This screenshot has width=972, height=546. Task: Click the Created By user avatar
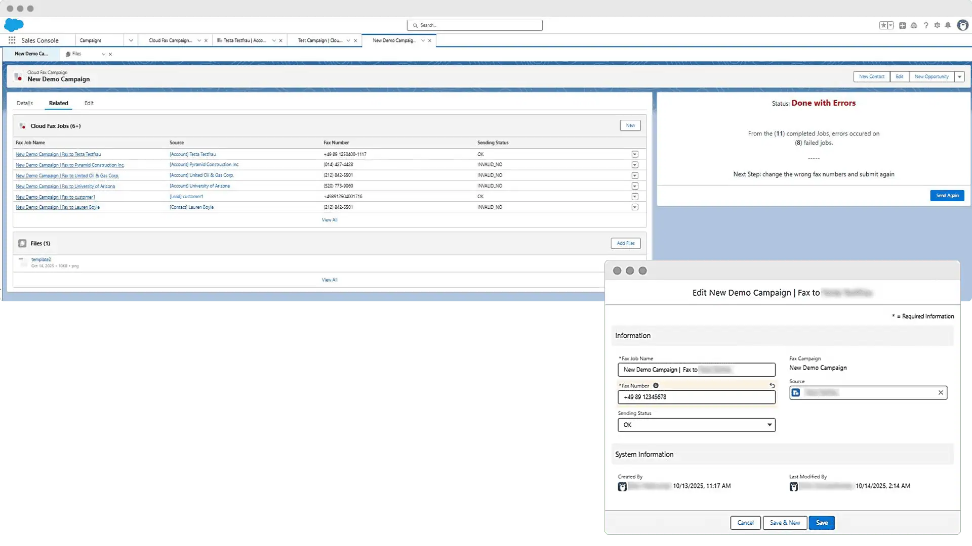622,486
